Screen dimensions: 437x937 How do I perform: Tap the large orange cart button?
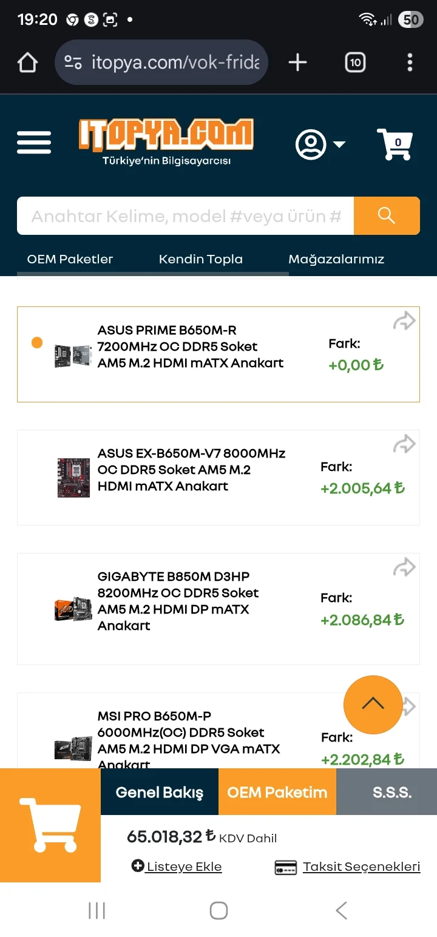[x=50, y=825]
